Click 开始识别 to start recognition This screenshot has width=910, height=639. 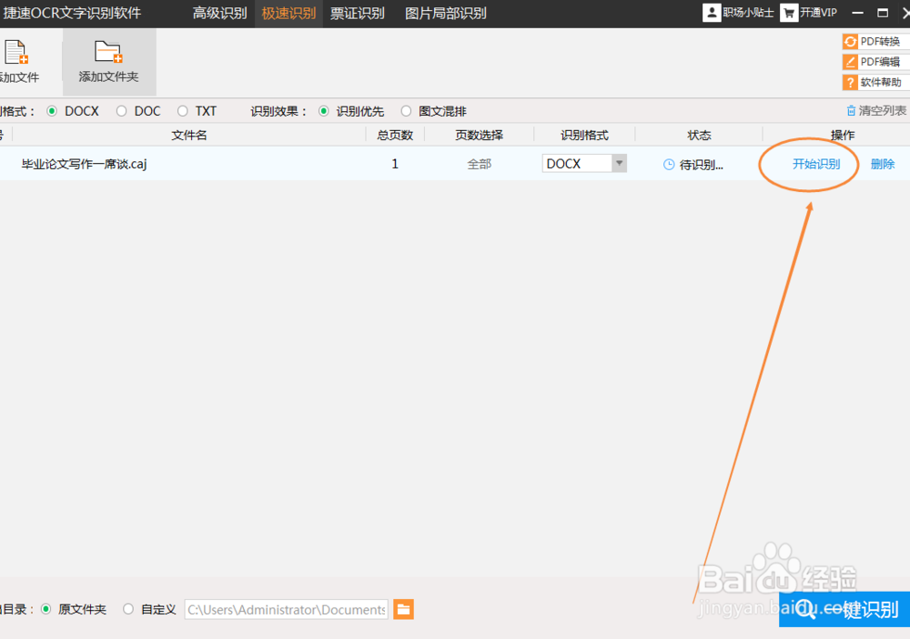click(808, 164)
